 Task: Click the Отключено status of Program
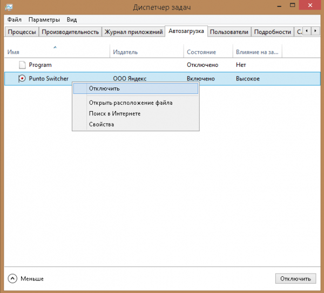coord(202,65)
